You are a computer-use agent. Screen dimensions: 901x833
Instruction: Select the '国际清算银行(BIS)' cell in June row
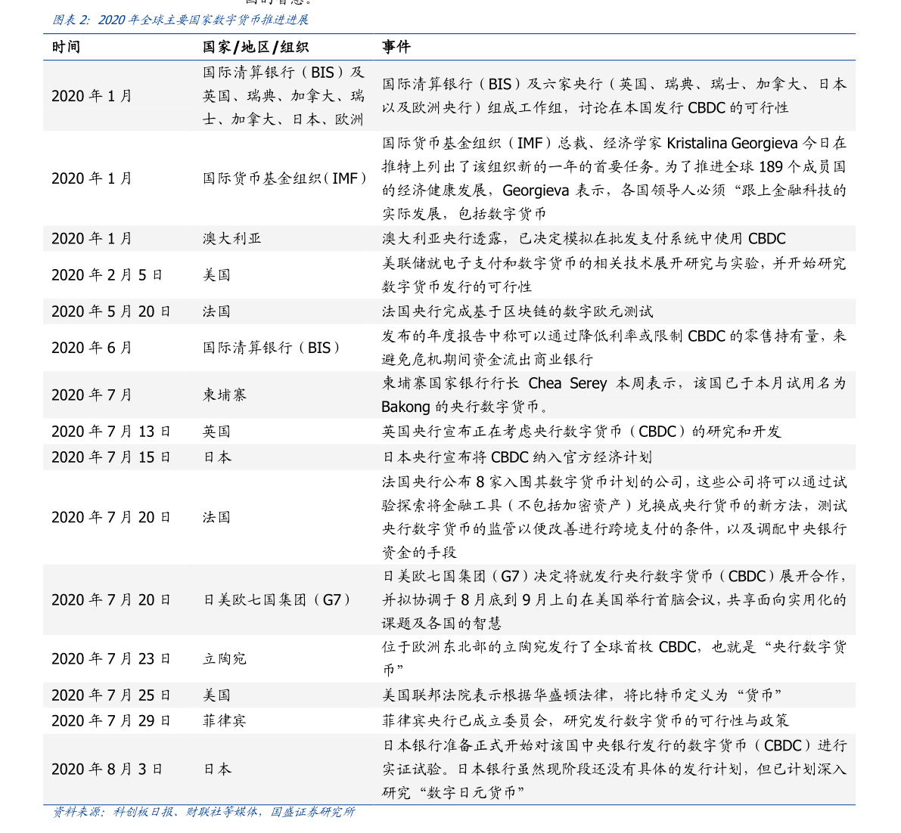[272, 348]
